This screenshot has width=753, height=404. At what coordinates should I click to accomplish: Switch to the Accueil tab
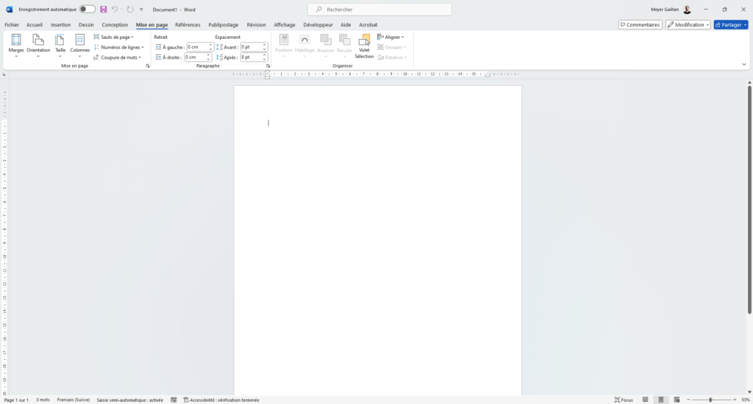pyautogui.click(x=34, y=24)
